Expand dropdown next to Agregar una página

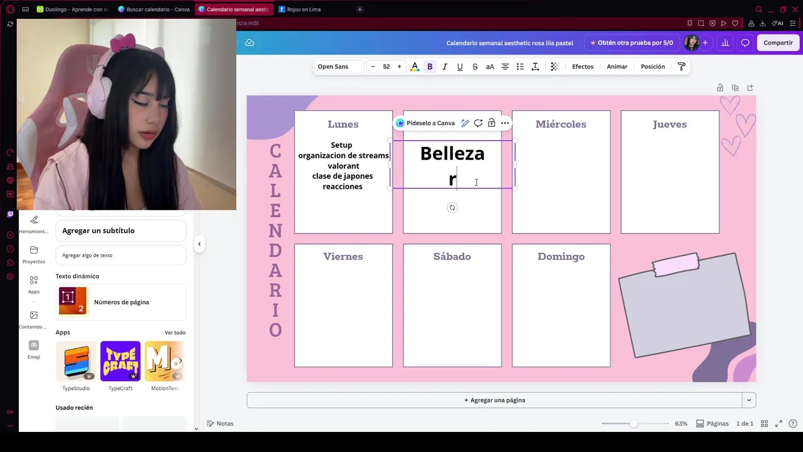748,400
